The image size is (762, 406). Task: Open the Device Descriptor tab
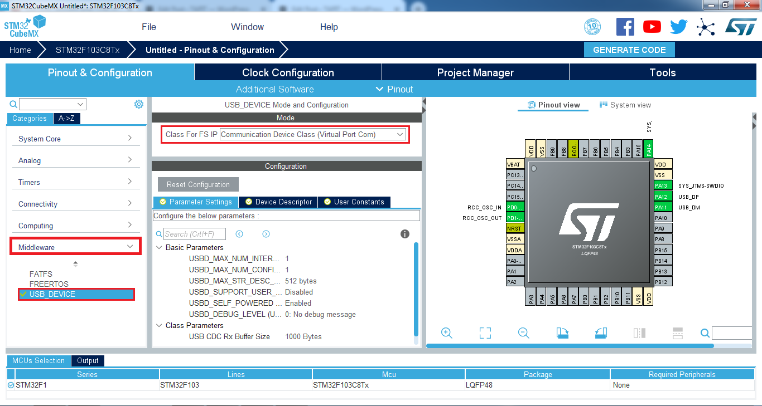tap(278, 202)
